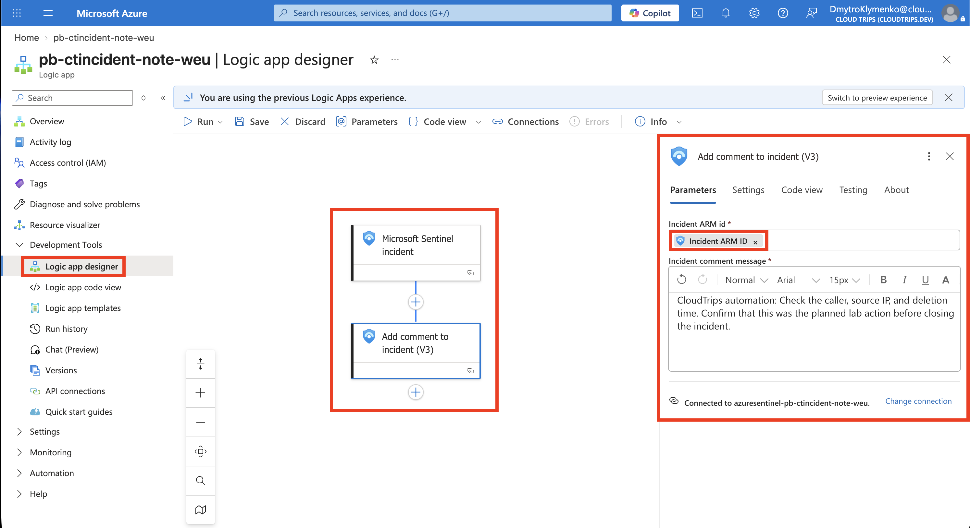Select the Parameters tab in panel
Image resolution: width=970 pixels, height=528 pixels.
pos(693,190)
